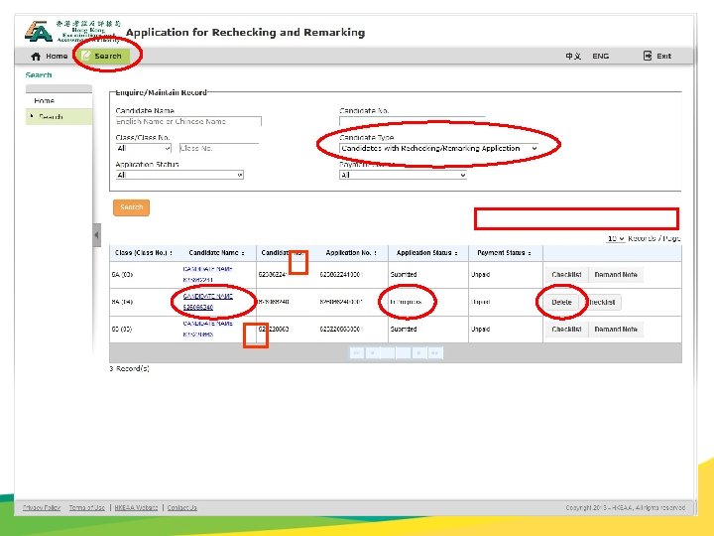Go to last page of results
This screenshot has height=536, width=714.
[435, 352]
